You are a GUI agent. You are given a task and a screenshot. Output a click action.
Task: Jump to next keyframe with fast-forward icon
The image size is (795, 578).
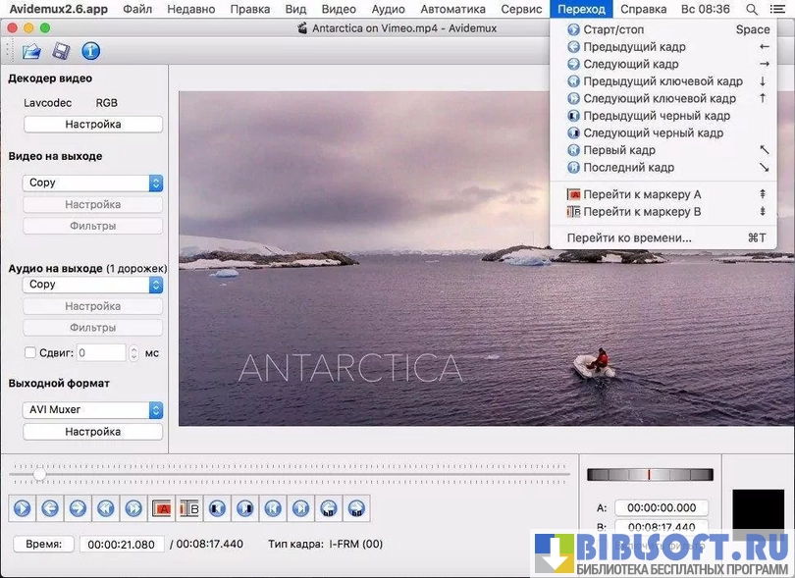click(133, 508)
